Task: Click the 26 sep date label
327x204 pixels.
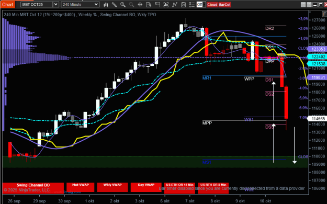Action: coord(14,201)
